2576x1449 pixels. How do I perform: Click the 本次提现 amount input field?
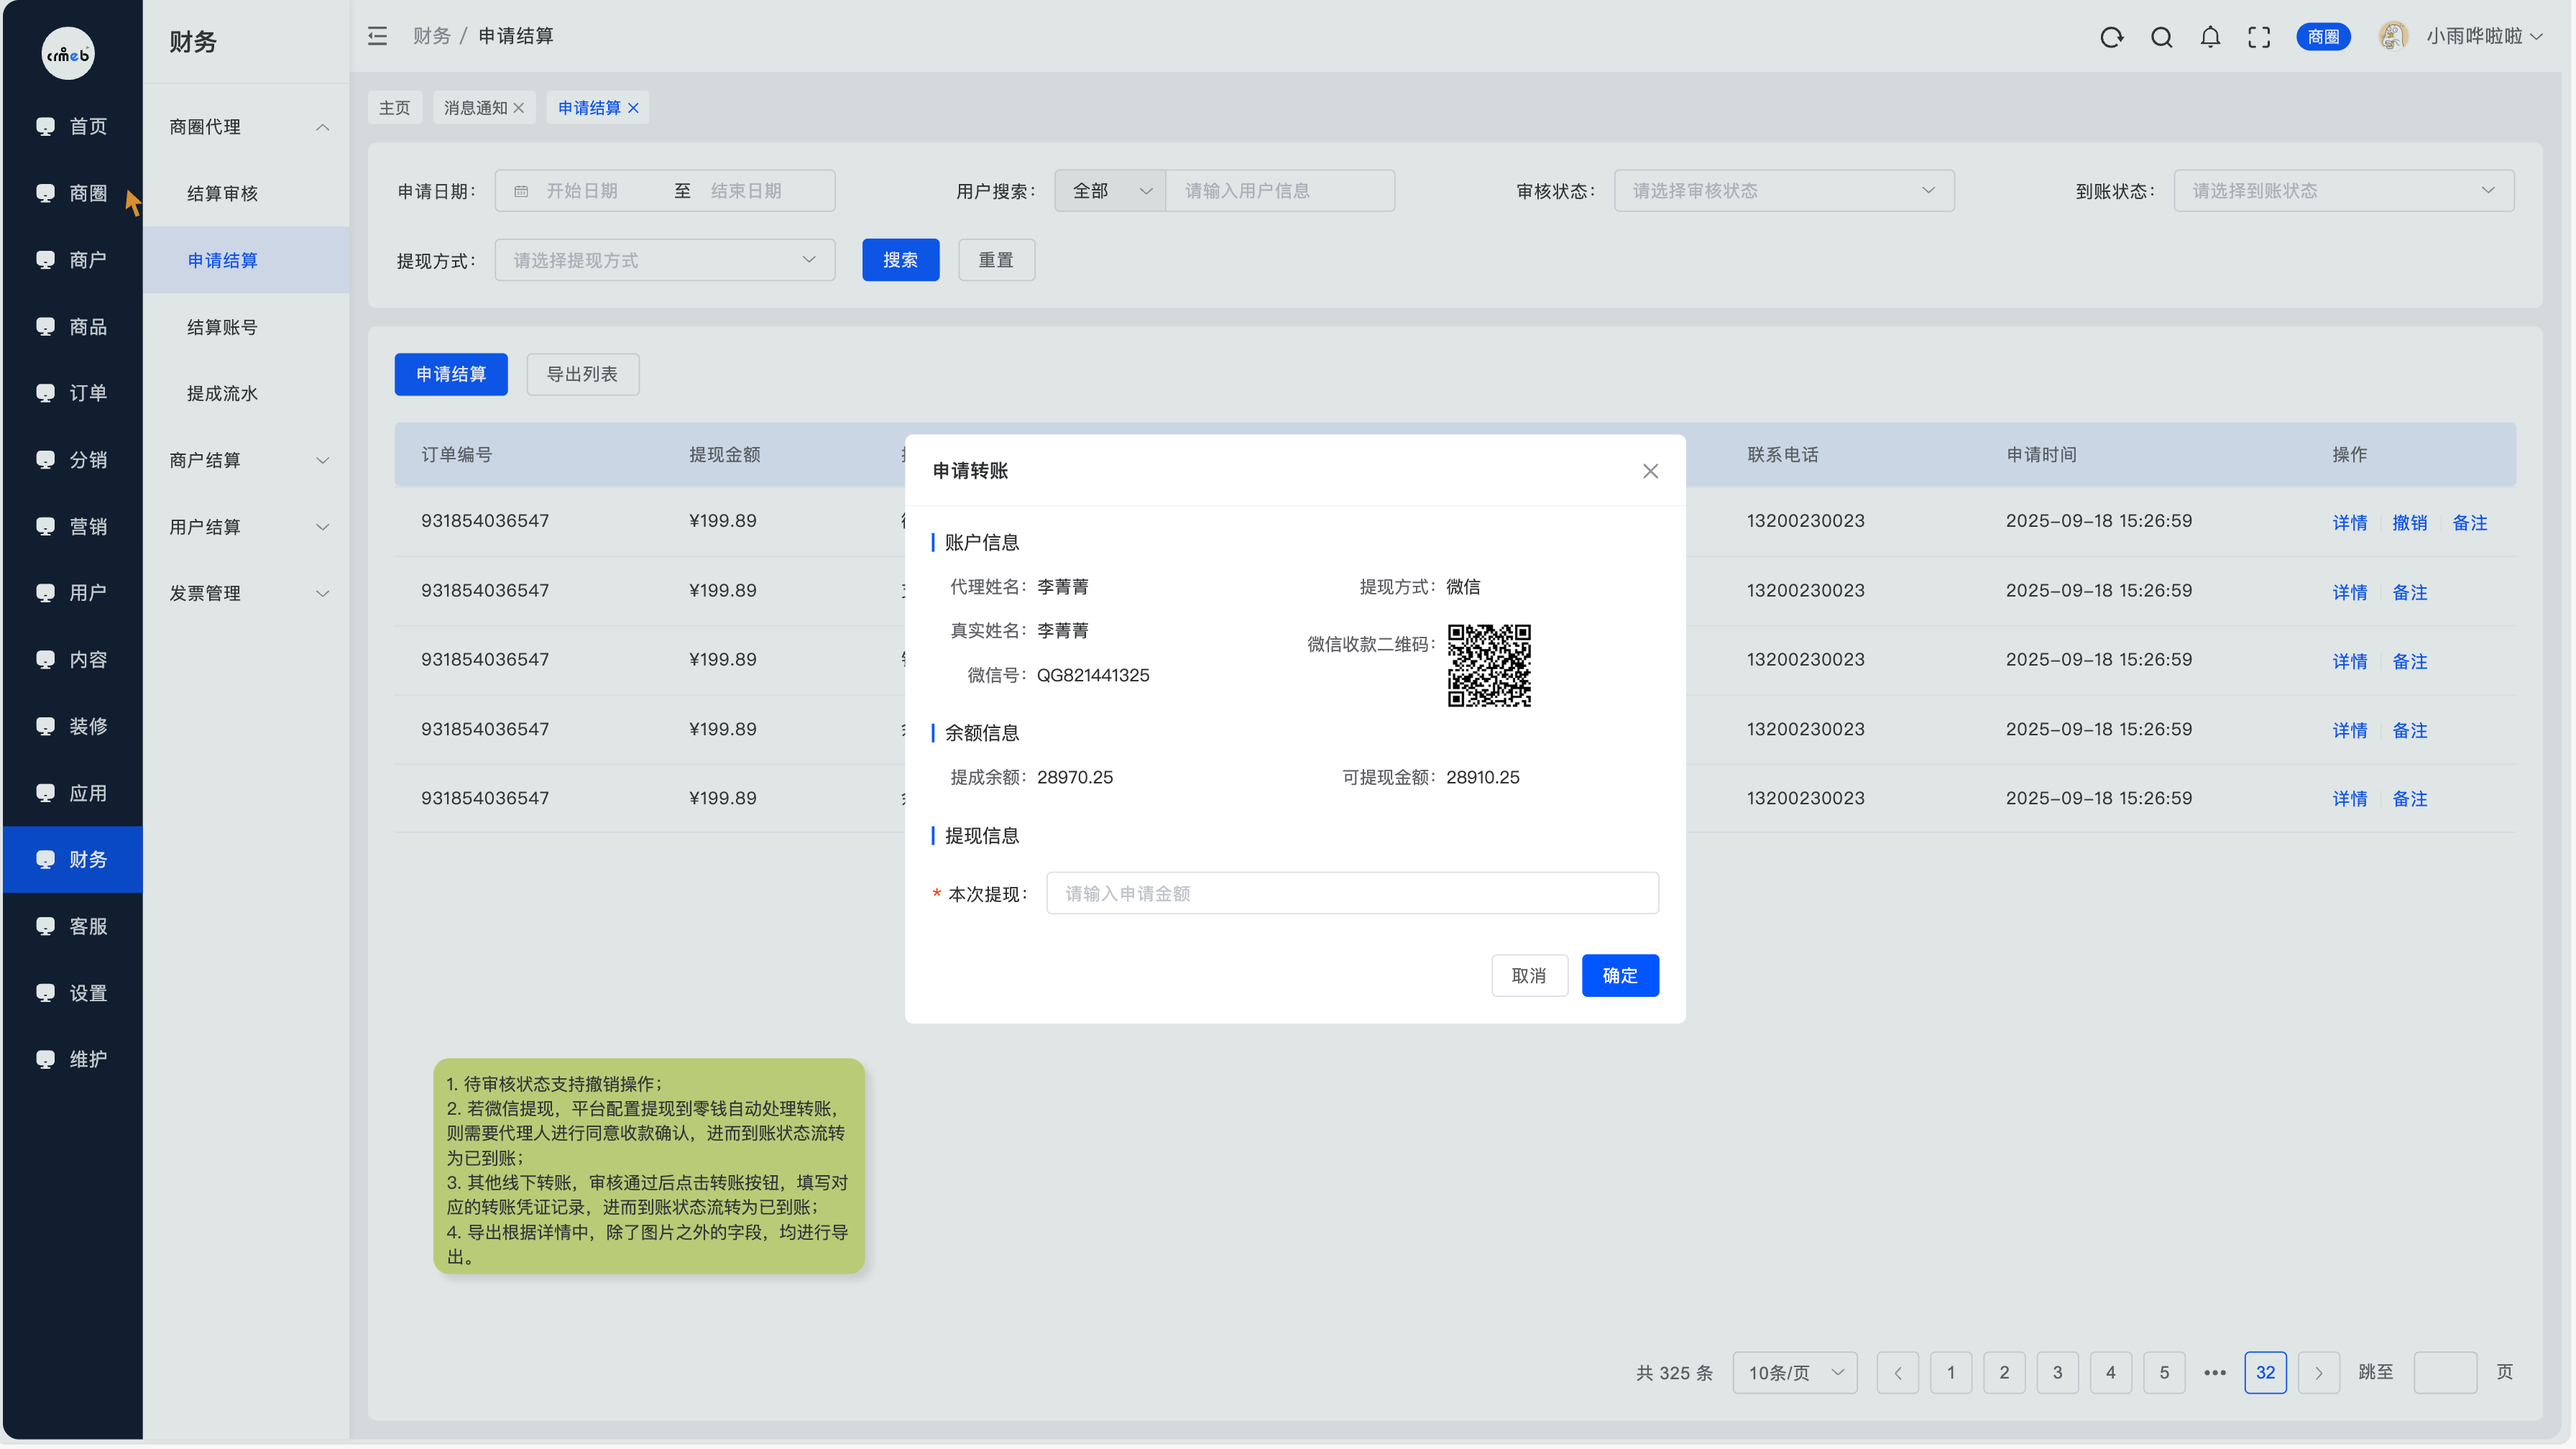(x=1352, y=893)
